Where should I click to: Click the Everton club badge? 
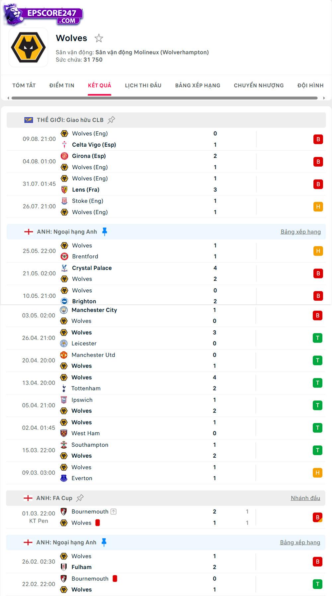pyautogui.click(x=64, y=478)
